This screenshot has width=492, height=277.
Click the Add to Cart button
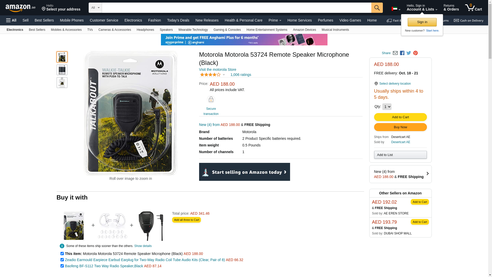pos(400,117)
